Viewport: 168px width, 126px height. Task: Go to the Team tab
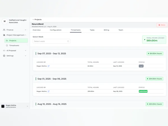click(x=121, y=30)
